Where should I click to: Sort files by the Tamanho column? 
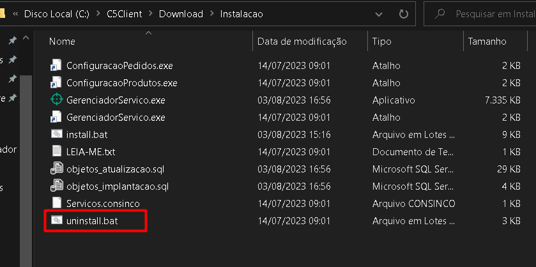pyautogui.click(x=487, y=42)
